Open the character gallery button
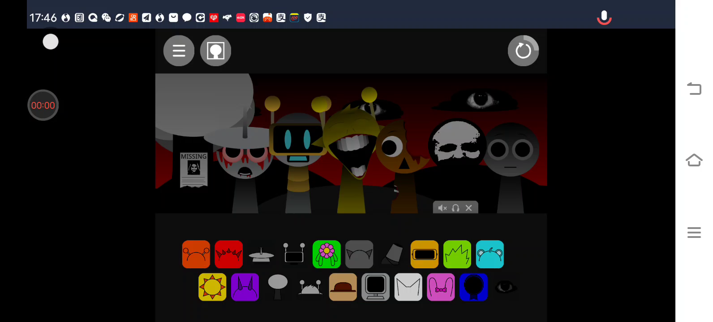The width and height of the screenshot is (713, 322). 215,51
